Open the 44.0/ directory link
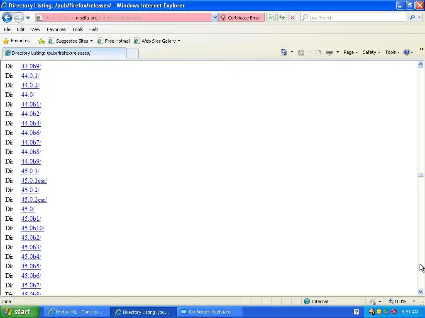The image size is (425, 318). coord(28,95)
